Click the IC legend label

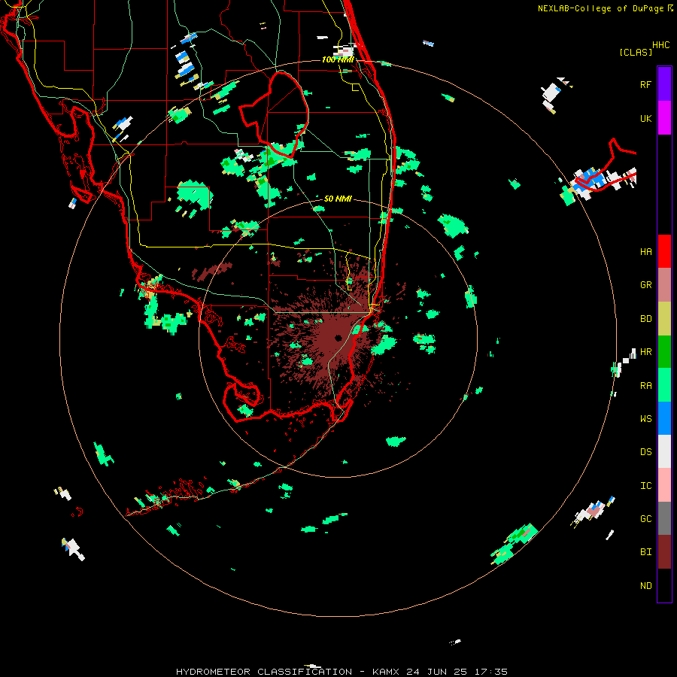point(645,486)
